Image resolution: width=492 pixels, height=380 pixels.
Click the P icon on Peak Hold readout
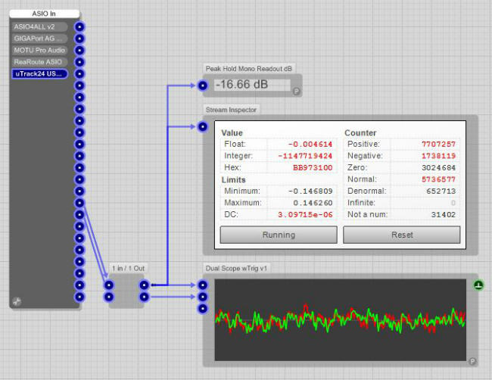coord(296,91)
